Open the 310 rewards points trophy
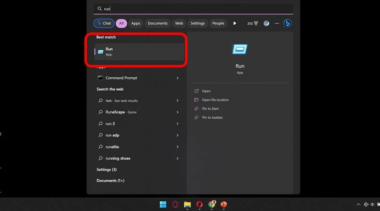380x211 pixels. 252,24
